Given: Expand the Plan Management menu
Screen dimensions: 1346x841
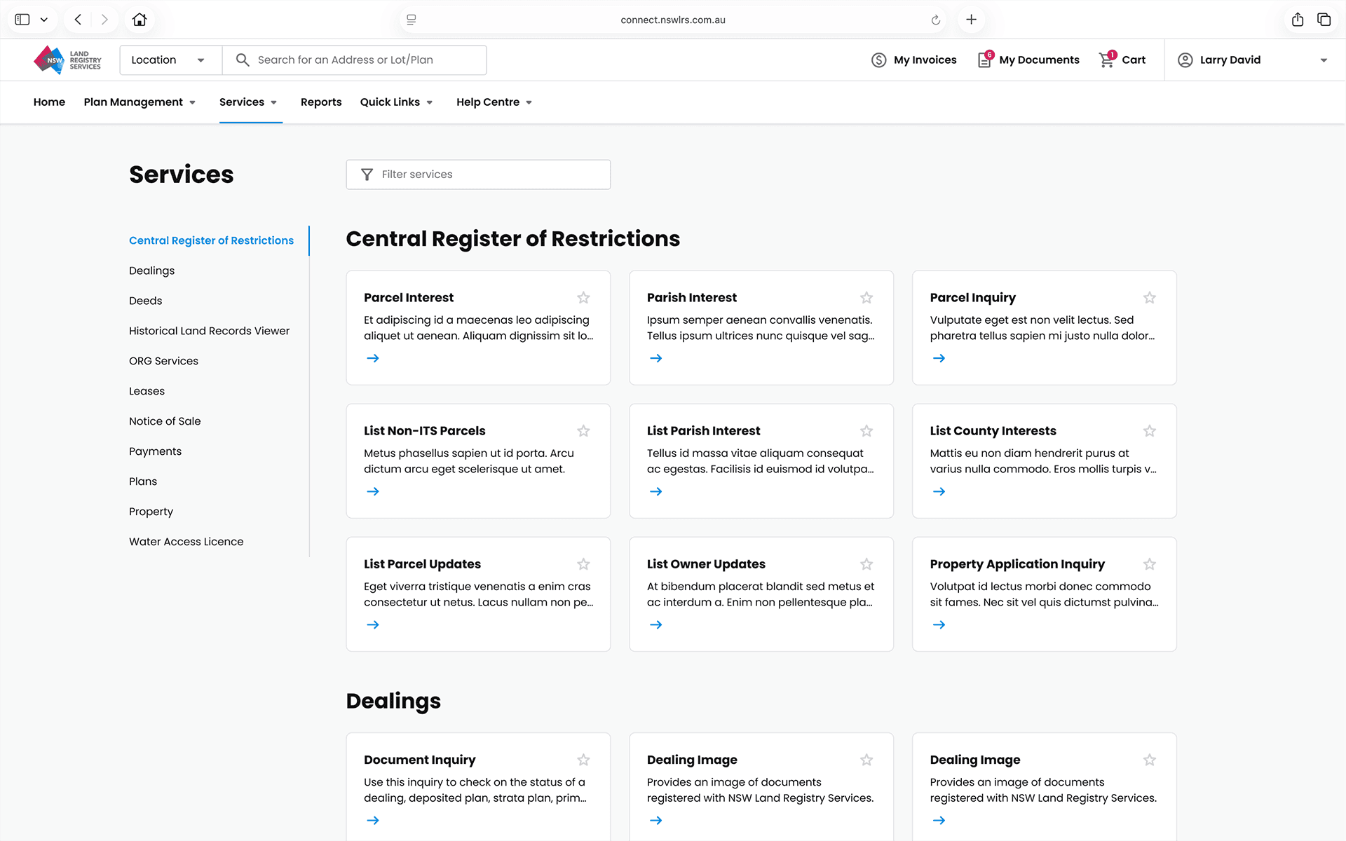Looking at the screenshot, I should click(140, 102).
